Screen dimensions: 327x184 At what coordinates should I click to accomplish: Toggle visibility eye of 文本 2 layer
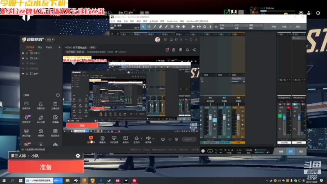click(23, 53)
